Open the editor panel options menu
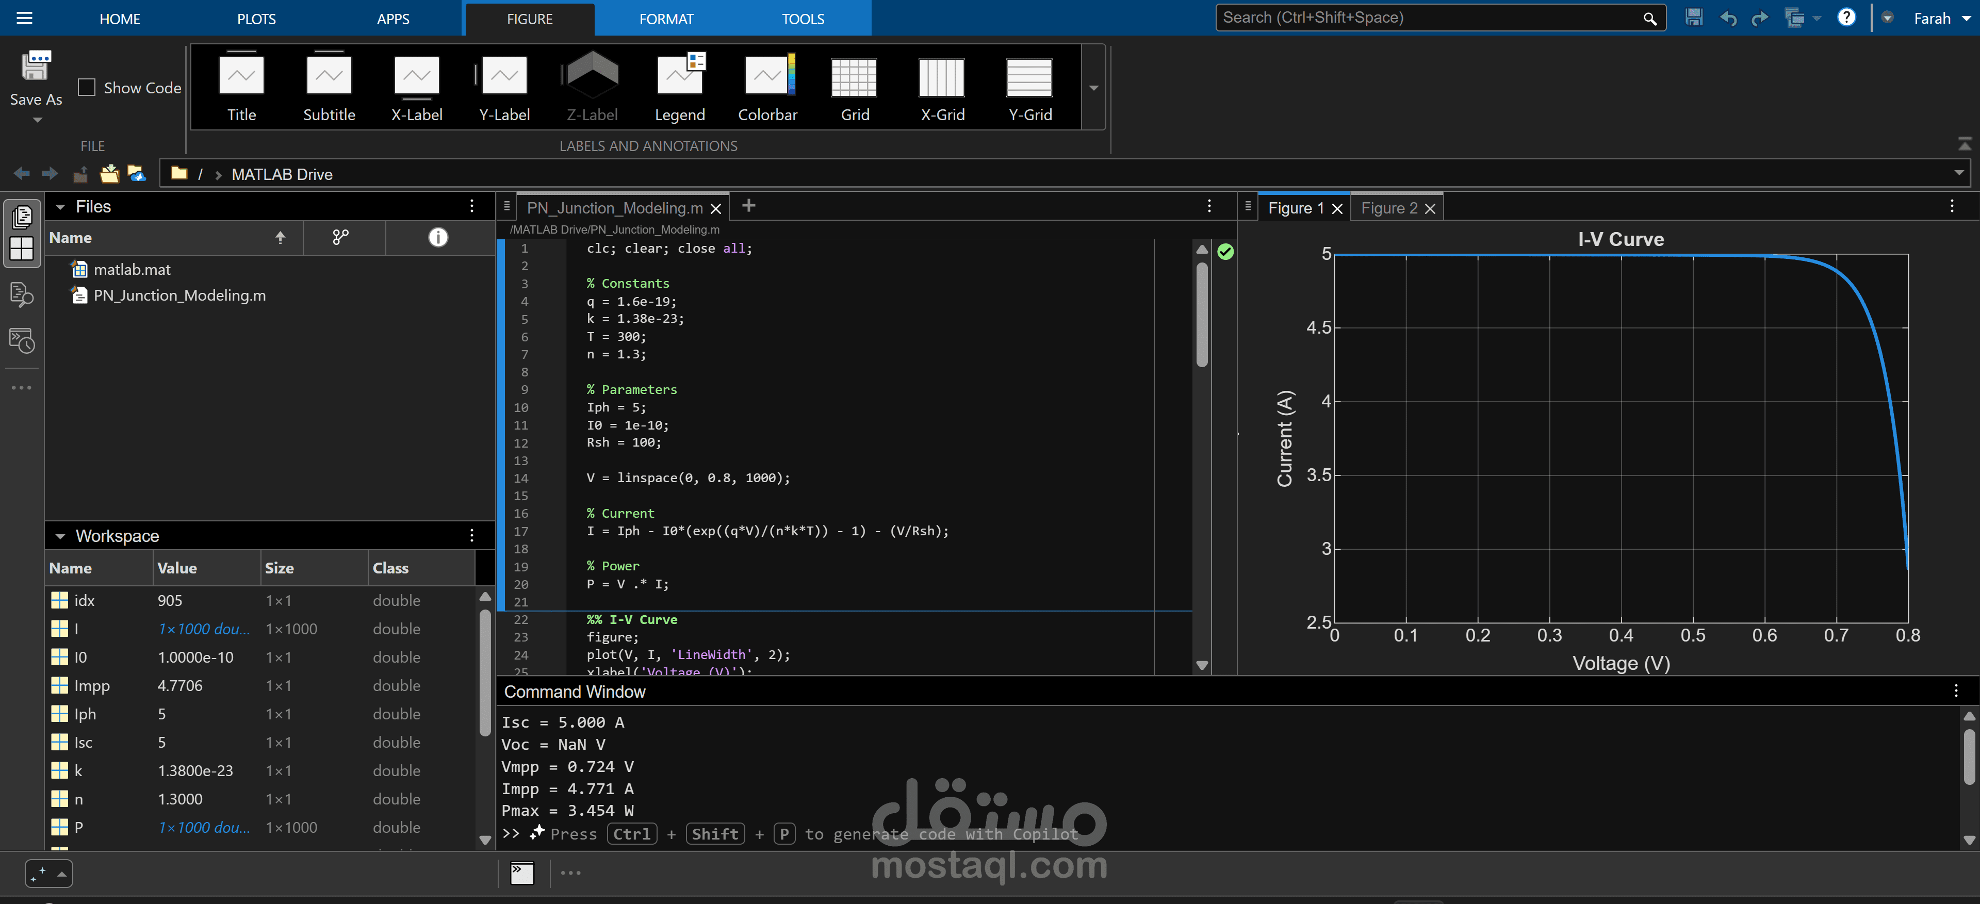The width and height of the screenshot is (1980, 904). coord(1209,206)
